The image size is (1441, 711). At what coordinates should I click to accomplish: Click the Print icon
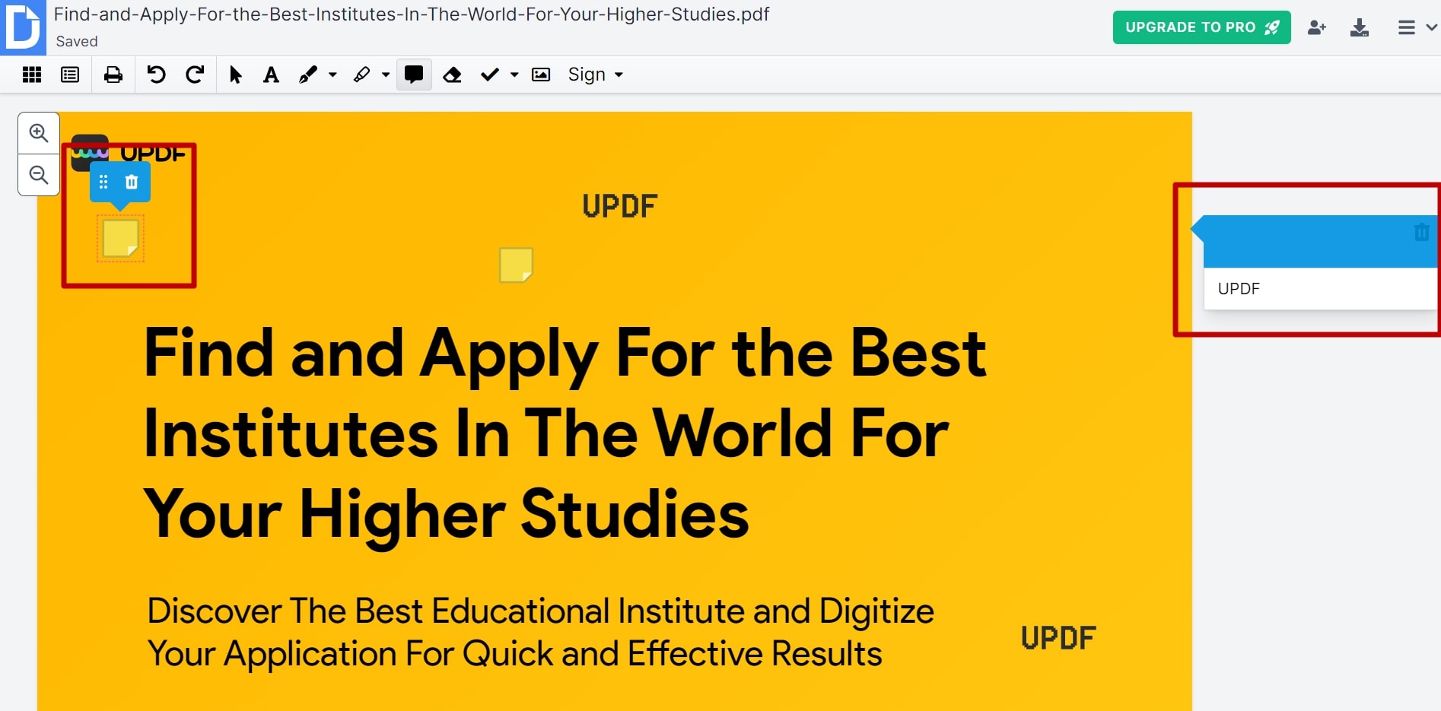coord(113,74)
